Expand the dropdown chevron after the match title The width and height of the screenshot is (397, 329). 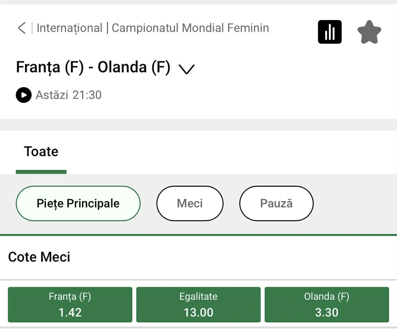pyautogui.click(x=186, y=69)
